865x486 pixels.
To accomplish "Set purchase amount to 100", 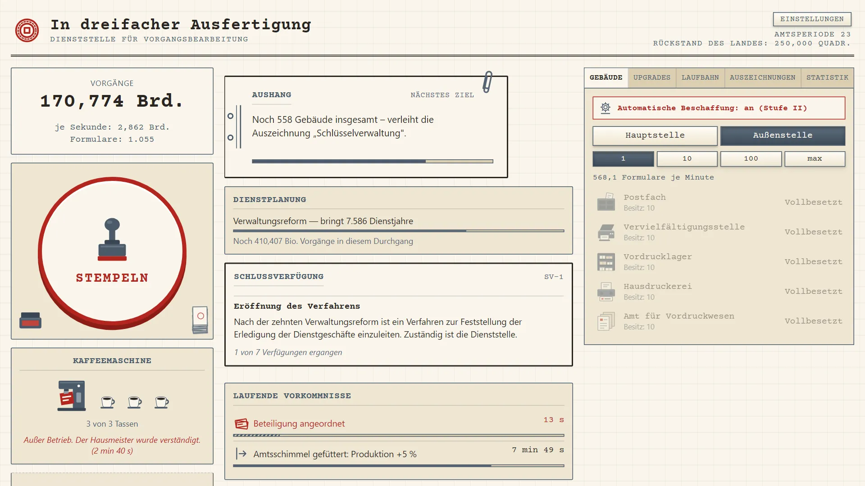I will 751,159.
